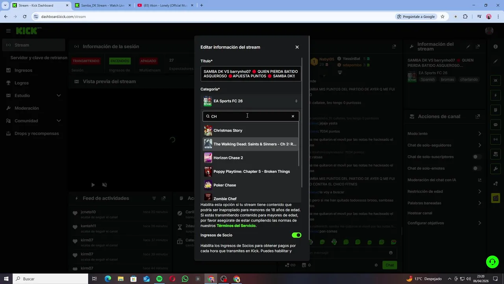Screen dimensions: 504x284
Task: Select Christmas Story category result
Action: click(x=250, y=131)
